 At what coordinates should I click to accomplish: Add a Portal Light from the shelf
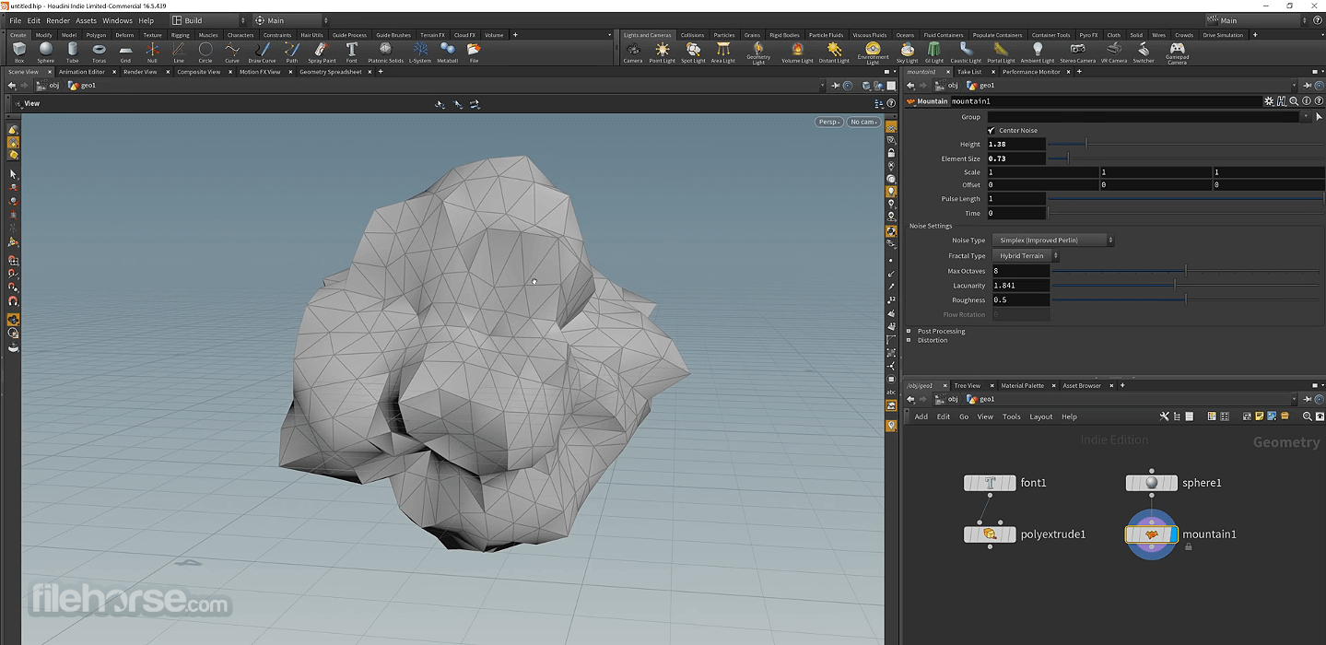tap(1001, 53)
